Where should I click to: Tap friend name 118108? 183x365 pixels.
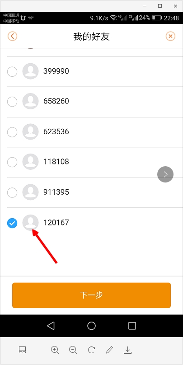56,162
